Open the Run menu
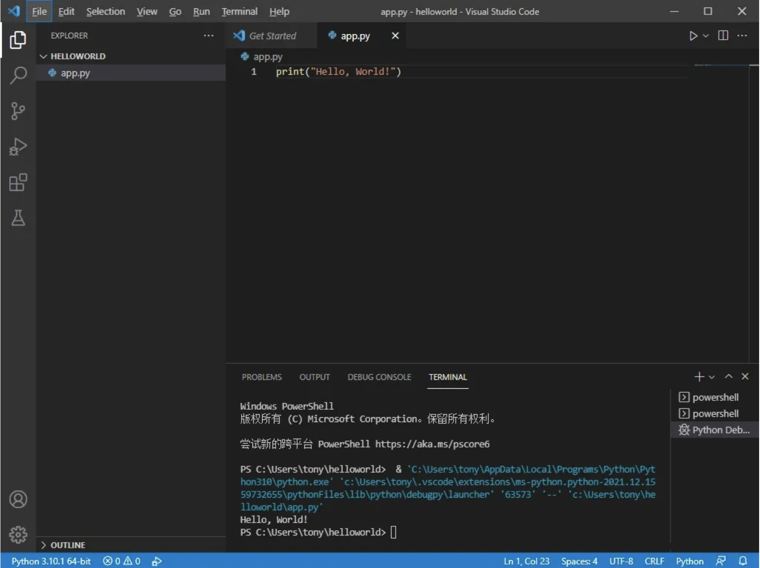 point(201,11)
